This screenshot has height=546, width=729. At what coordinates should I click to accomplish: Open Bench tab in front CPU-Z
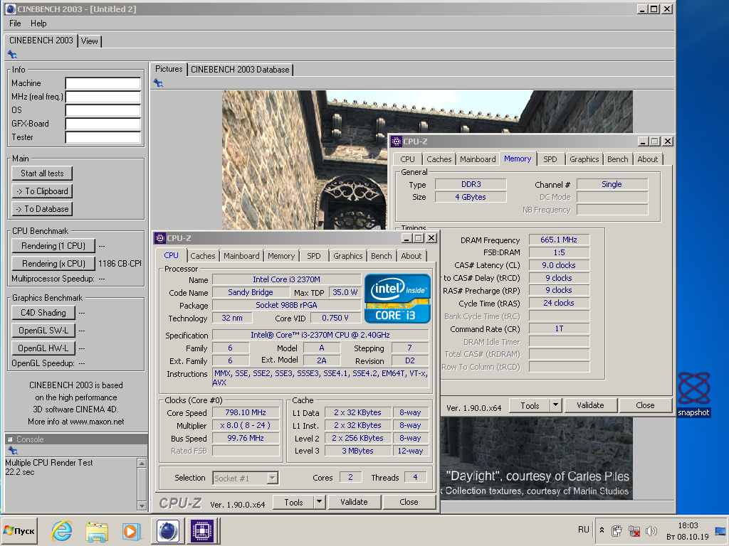382,256
